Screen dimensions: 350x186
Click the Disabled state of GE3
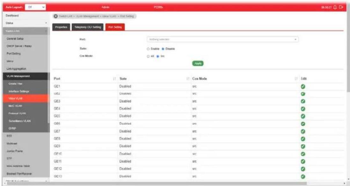125,101
